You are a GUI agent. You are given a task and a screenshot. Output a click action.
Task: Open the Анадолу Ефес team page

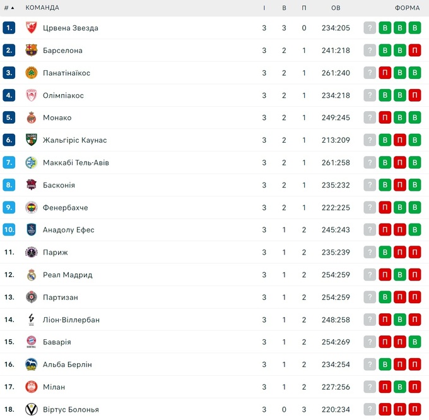coord(68,230)
